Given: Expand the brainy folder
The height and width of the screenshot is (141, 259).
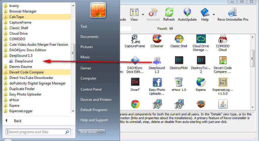Looking at the screenshot, I should [x=14, y=6].
